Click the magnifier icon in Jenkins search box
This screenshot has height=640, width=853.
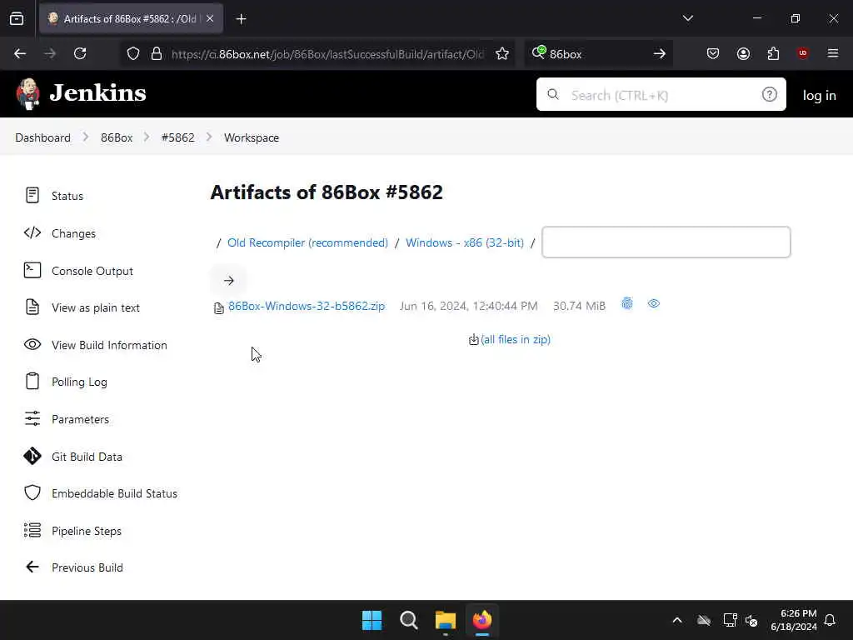(553, 95)
